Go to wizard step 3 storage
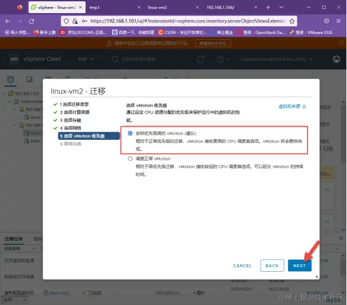The height and width of the screenshot is (305, 347). [x=70, y=120]
